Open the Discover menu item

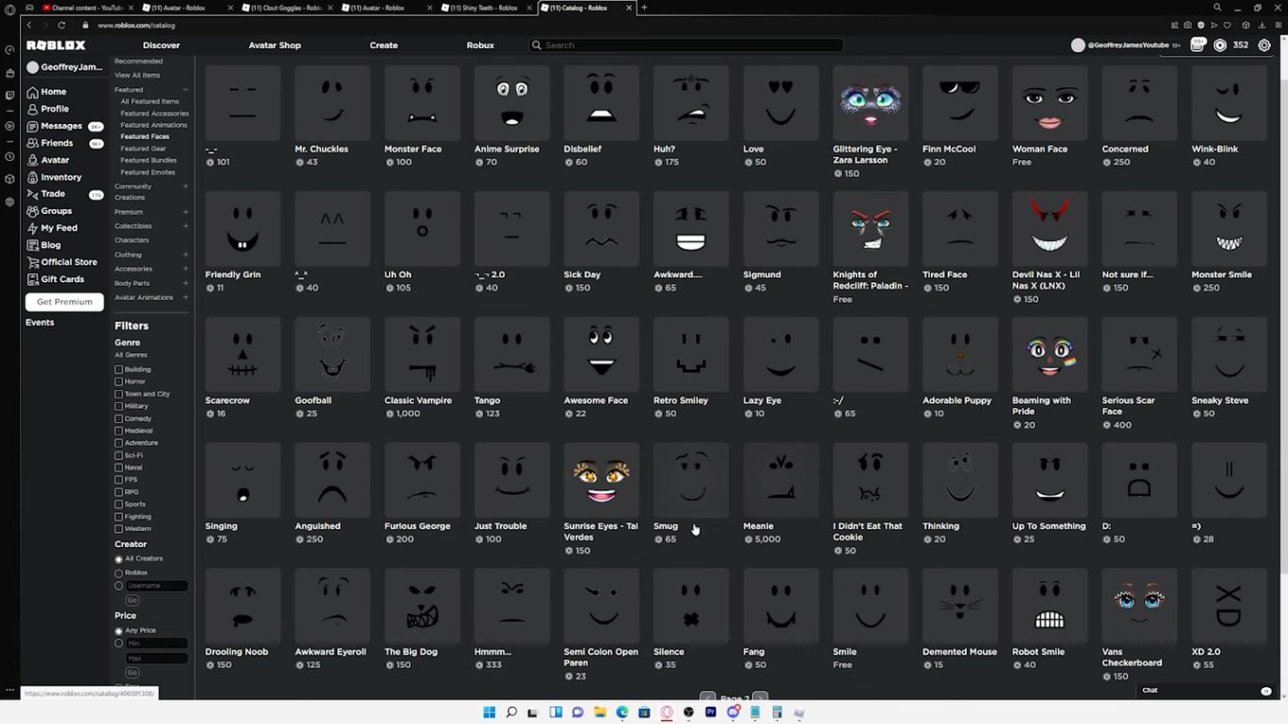coord(161,45)
